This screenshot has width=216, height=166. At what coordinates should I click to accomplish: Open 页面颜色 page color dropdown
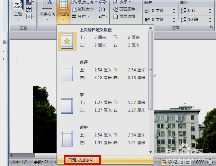(x=126, y=9)
